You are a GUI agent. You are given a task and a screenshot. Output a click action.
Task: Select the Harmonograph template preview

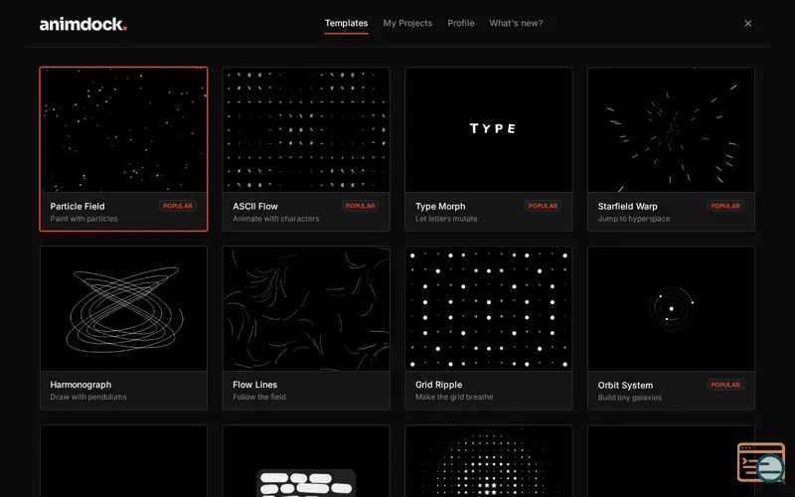123,309
